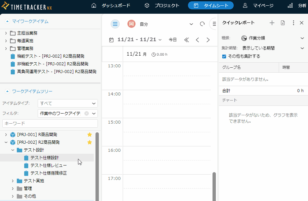This screenshot has height=201, width=308.
Task: Click the star next to [PRJ-001] R商品開発
Action: (x=89, y=135)
